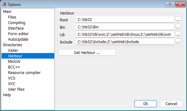Click the Bin path input field
Viewport: 187px width, 111px height.
pos(125,27)
